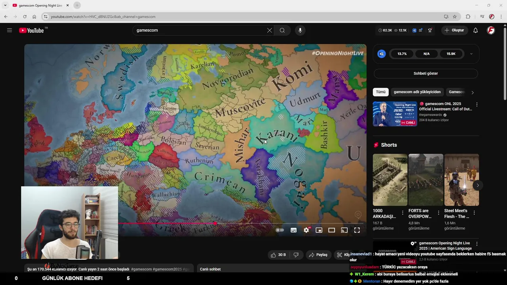Click the Paylaş share button
This screenshot has width=507, height=285.
[x=318, y=255]
